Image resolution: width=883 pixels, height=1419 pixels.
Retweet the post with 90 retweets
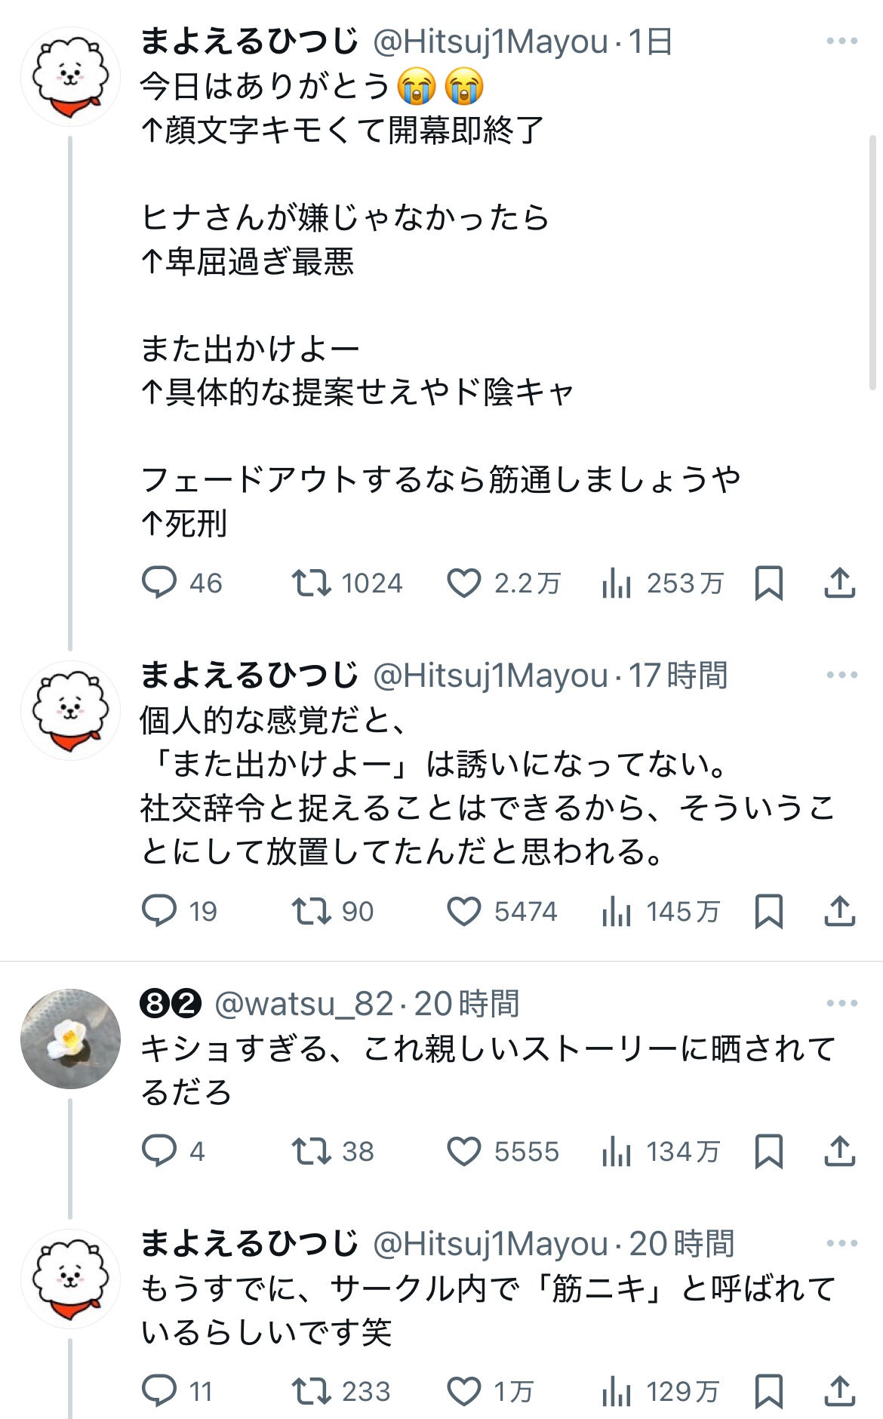(x=311, y=911)
